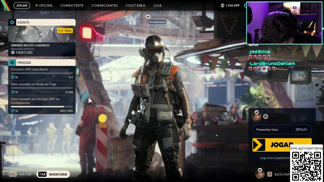The width and height of the screenshot is (324, 182).
Task: Select the 1.416.699 currency balance
Action: pos(232,5)
